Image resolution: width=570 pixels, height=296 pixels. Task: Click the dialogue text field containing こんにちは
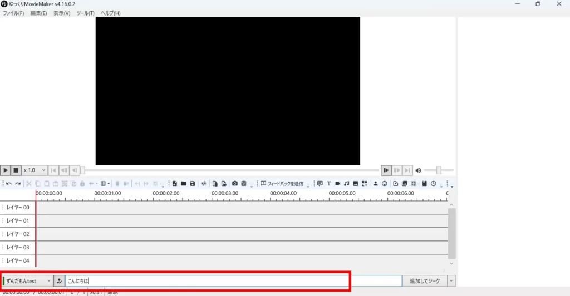coord(233,281)
